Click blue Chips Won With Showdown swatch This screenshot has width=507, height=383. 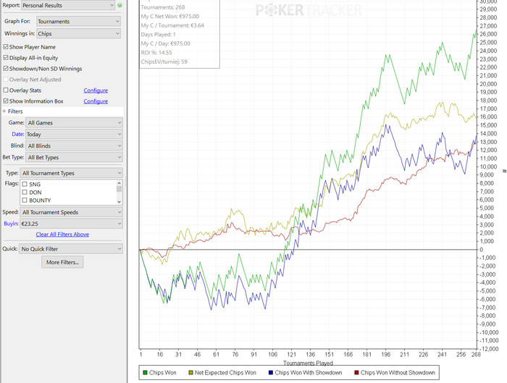tap(271, 373)
